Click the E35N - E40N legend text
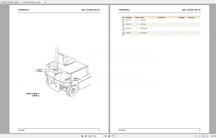216x138 pixels. coord(33,94)
